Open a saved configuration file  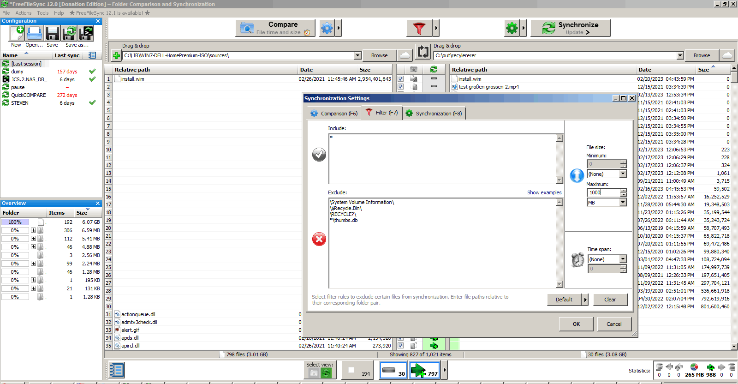pos(35,33)
